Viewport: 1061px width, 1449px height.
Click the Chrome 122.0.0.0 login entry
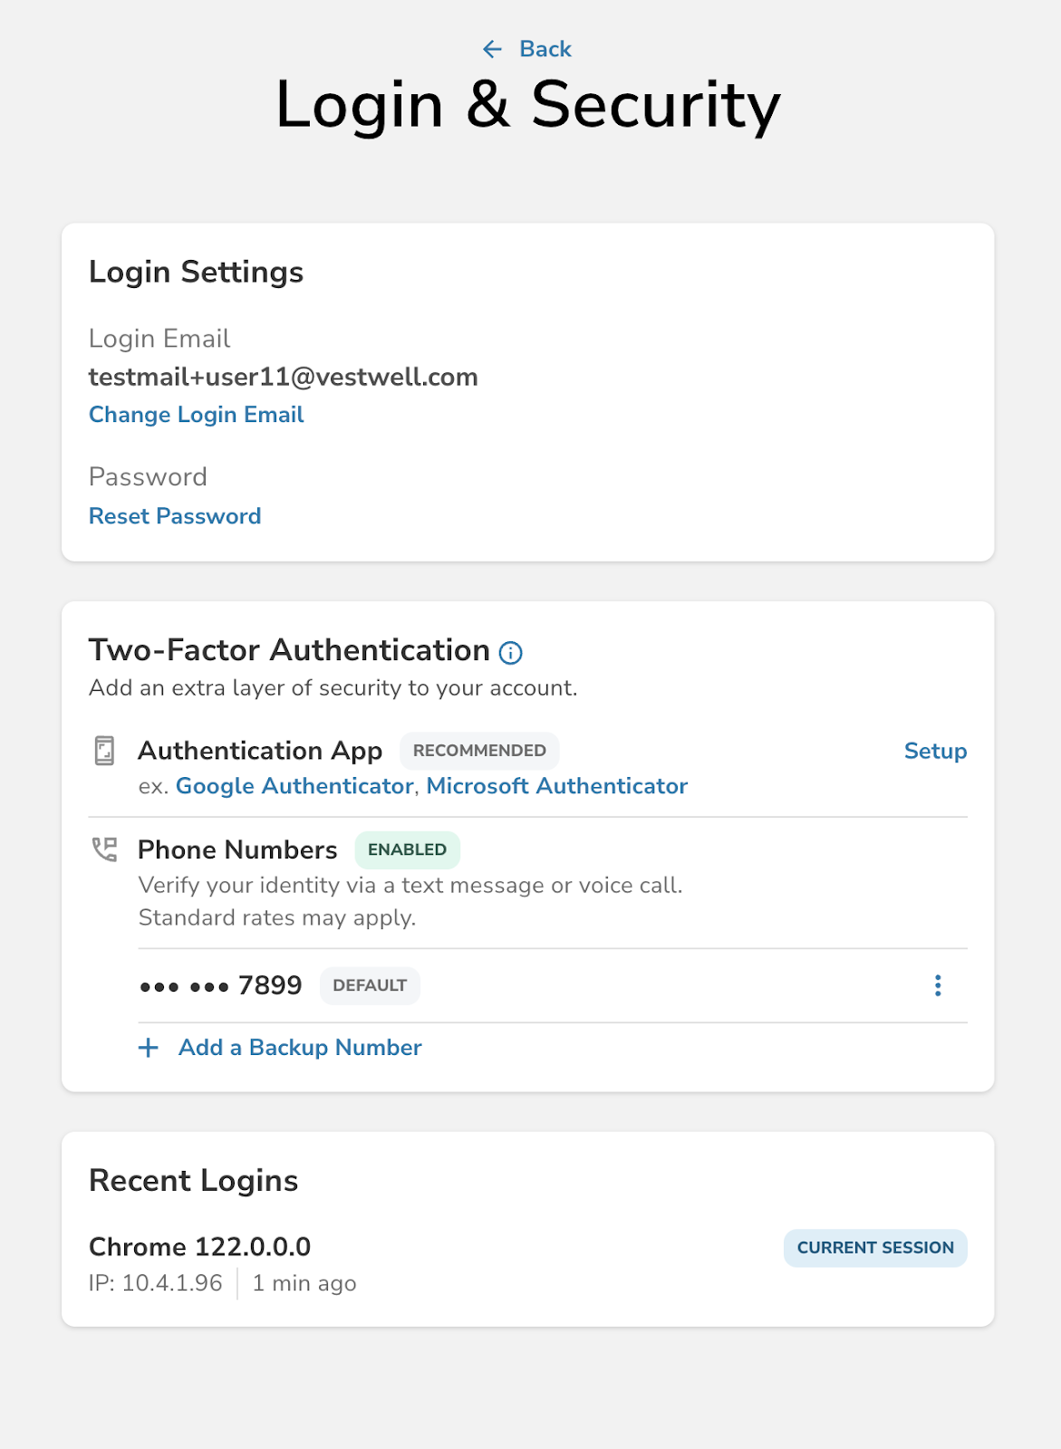click(x=199, y=1247)
